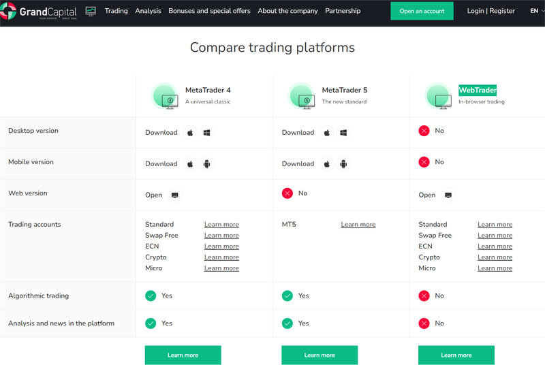The width and height of the screenshot is (545, 365).
Task: Click red X for WebTrader Algorithmic trading
Action: 424,296
